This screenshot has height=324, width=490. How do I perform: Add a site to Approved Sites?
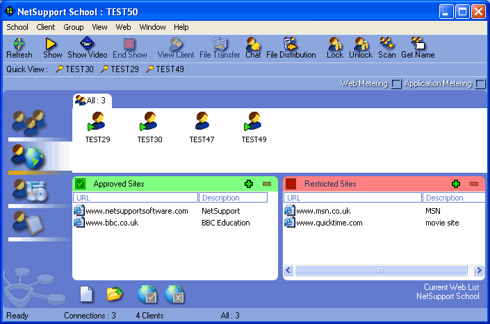click(248, 184)
